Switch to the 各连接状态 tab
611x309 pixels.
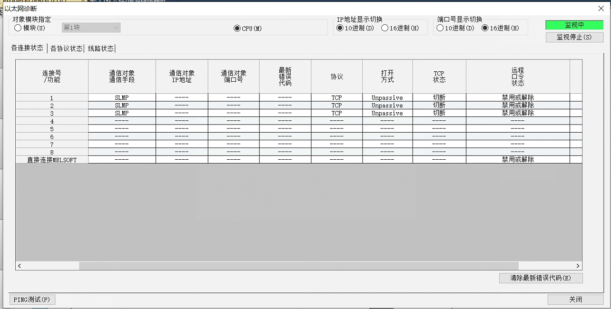27,48
